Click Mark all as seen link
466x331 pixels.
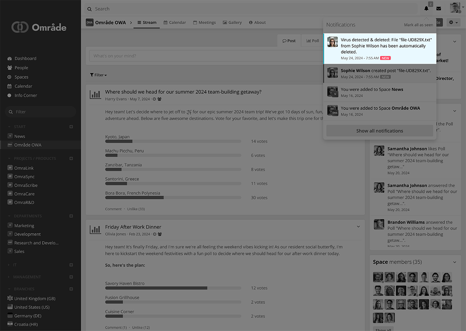(x=418, y=25)
